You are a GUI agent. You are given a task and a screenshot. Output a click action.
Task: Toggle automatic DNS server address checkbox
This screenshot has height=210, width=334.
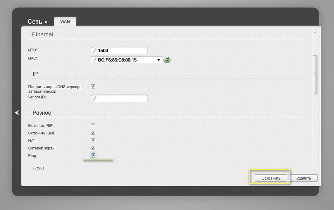click(93, 86)
